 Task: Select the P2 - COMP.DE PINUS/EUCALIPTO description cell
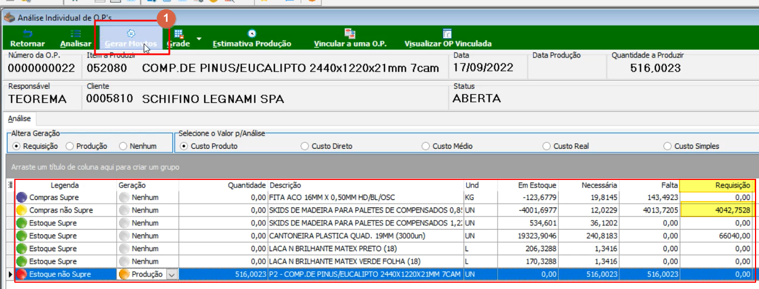366,275
